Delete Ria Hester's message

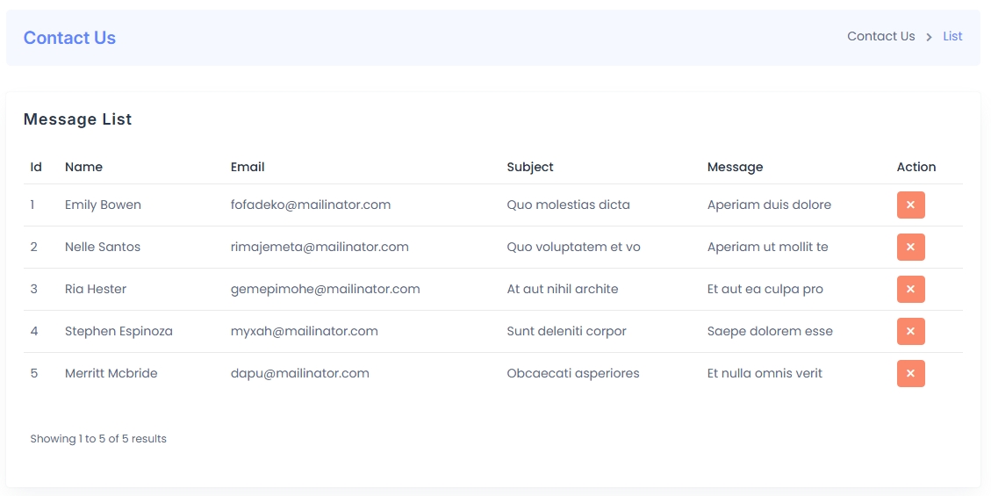pyautogui.click(x=911, y=289)
